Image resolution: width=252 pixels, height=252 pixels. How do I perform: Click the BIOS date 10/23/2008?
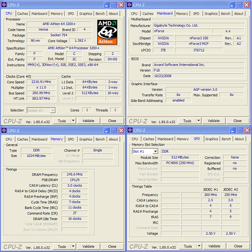[x=199, y=76]
